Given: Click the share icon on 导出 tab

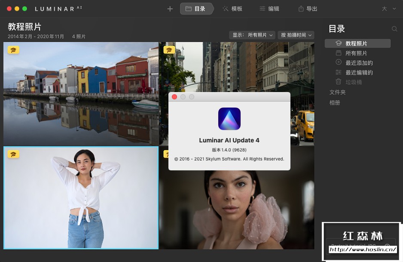Looking at the screenshot, I should (301, 9).
